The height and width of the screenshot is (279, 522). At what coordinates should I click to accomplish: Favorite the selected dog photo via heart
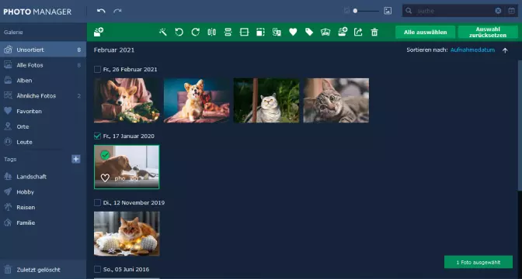pyautogui.click(x=105, y=178)
